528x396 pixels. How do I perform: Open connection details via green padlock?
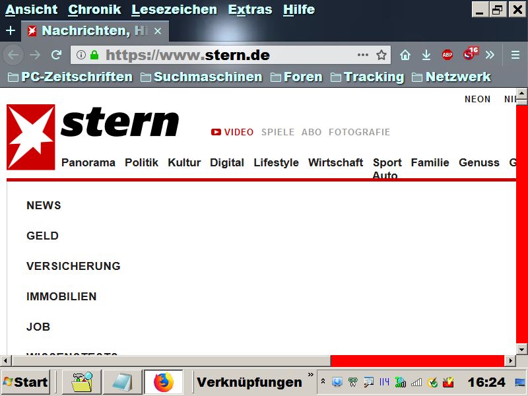pyautogui.click(x=94, y=55)
